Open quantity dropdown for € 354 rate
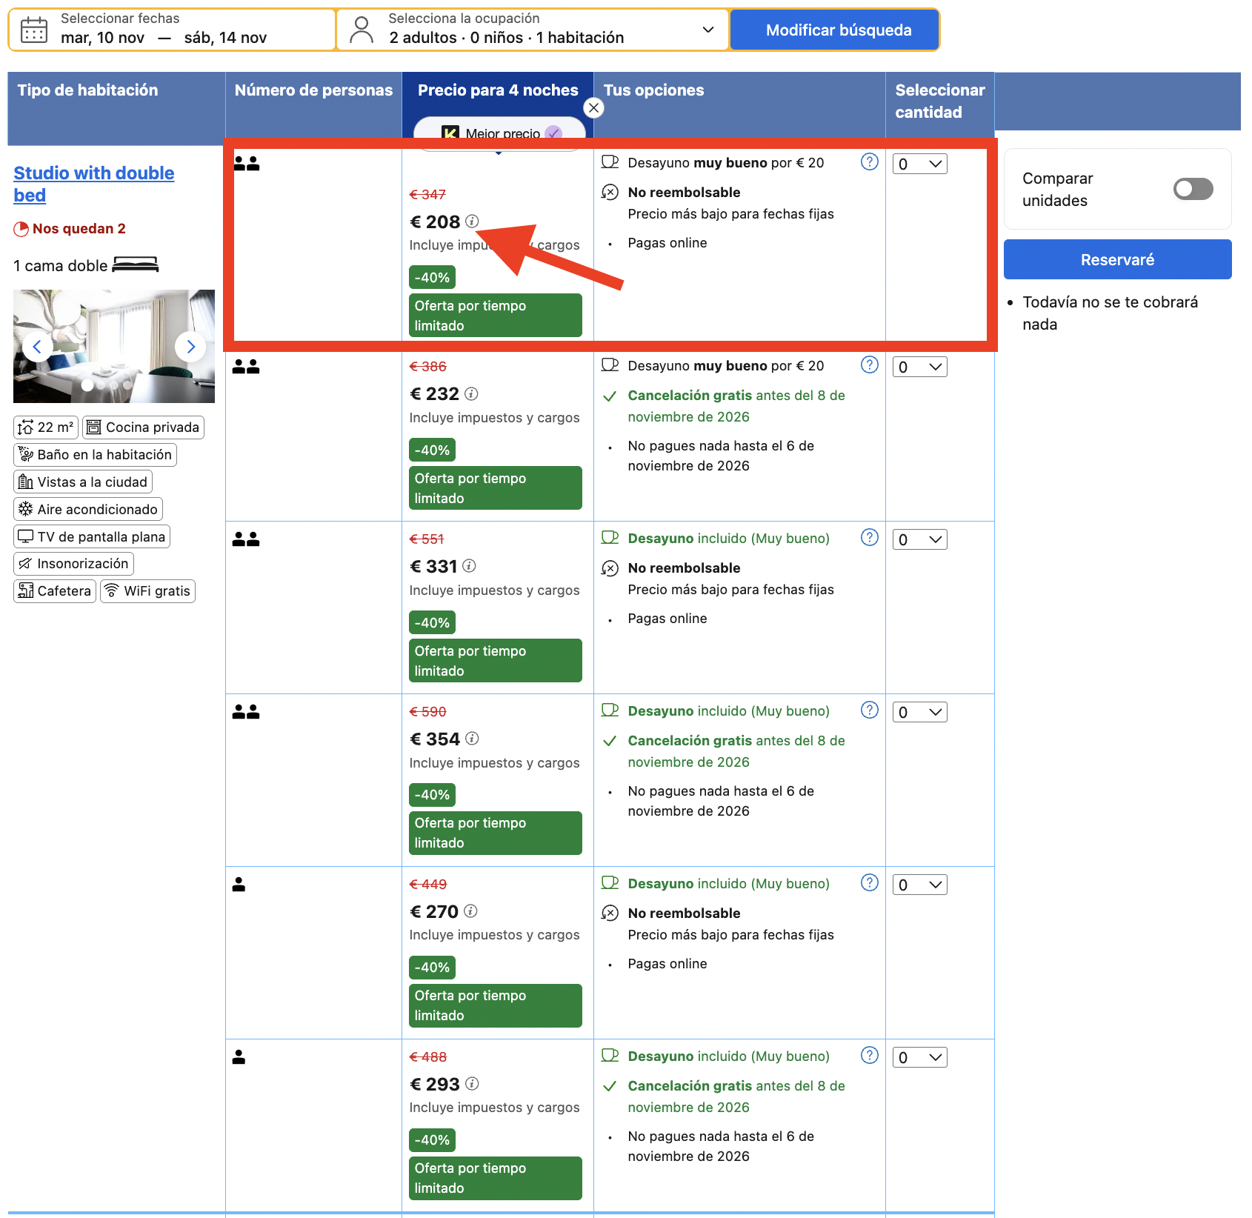 (x=920, y=712)
